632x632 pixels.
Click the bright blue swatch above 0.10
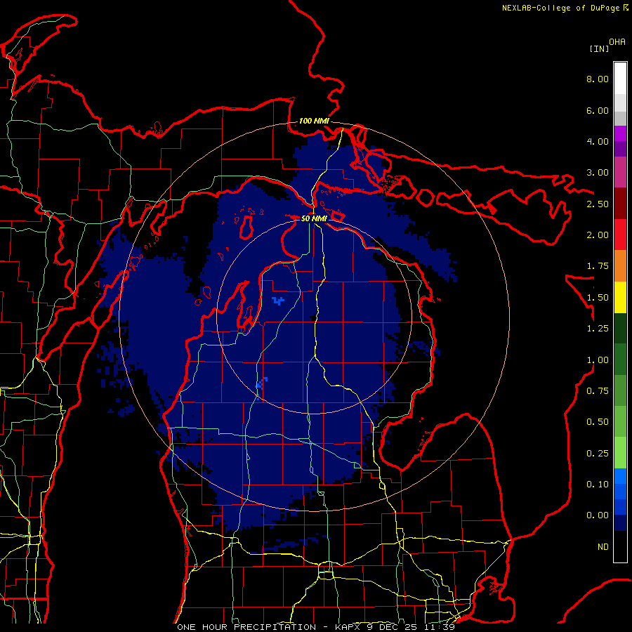[x=620, y=476]
